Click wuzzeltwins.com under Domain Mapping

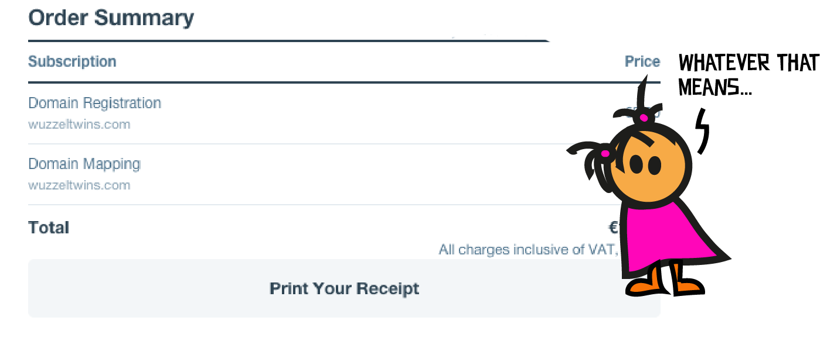tap(79, 185)
